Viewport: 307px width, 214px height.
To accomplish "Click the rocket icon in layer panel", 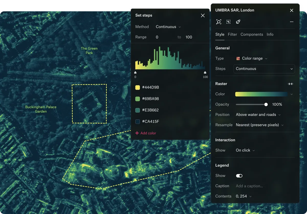I will point(238,22).
